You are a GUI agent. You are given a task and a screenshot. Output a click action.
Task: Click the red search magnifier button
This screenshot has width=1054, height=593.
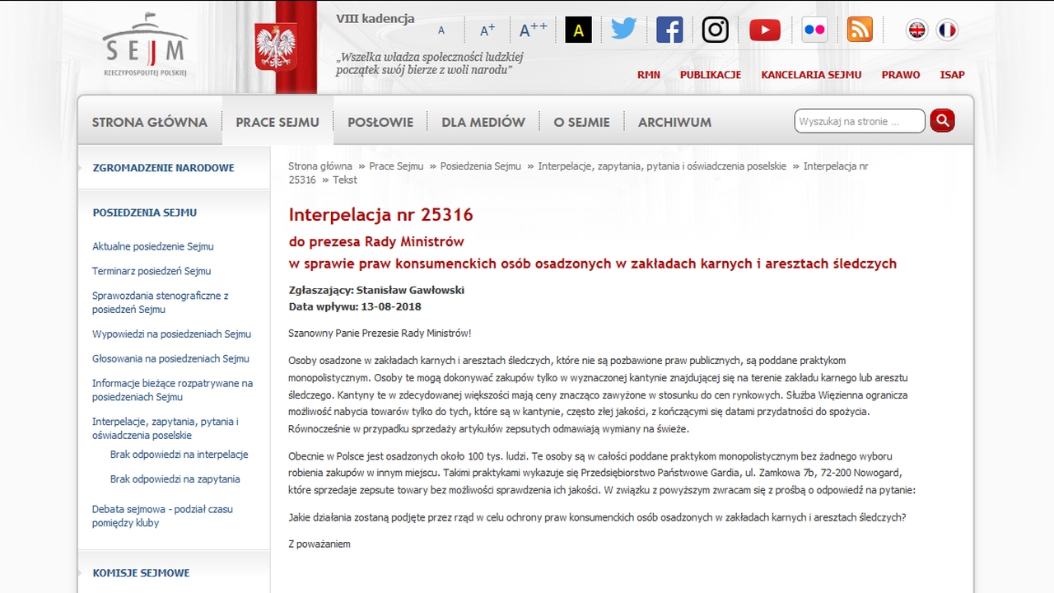(942, 121)
